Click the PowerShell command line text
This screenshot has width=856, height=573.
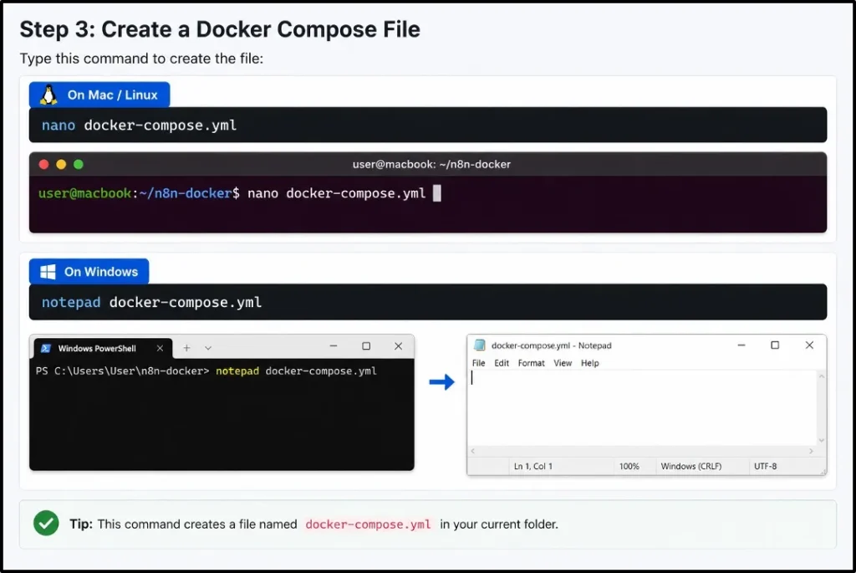(206, 371)
